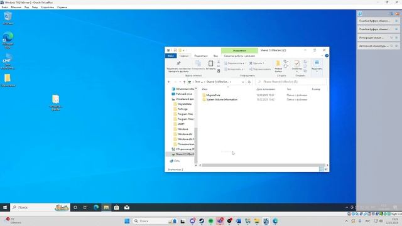Click host Windows 11 Start button
Viewport: 402px width, 226px height.
127,221
